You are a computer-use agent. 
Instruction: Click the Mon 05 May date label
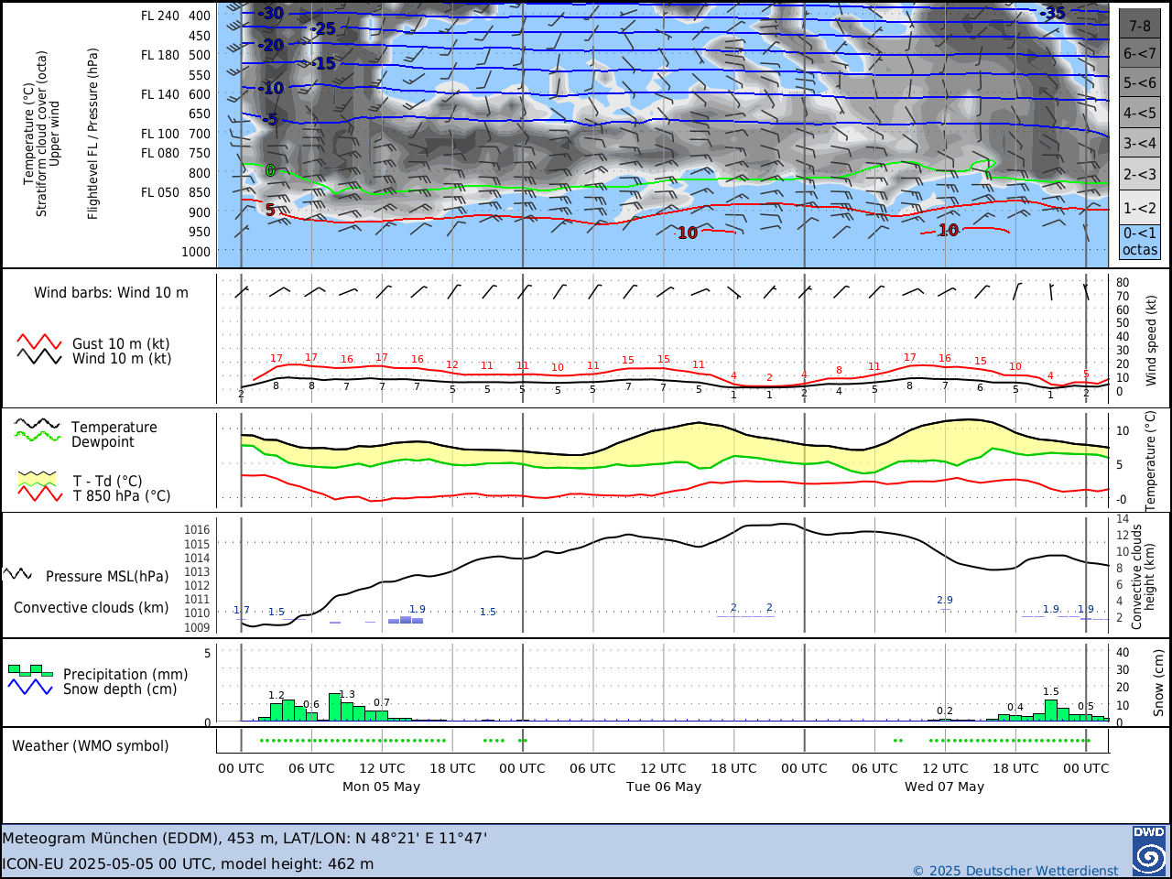pos(381,787)
